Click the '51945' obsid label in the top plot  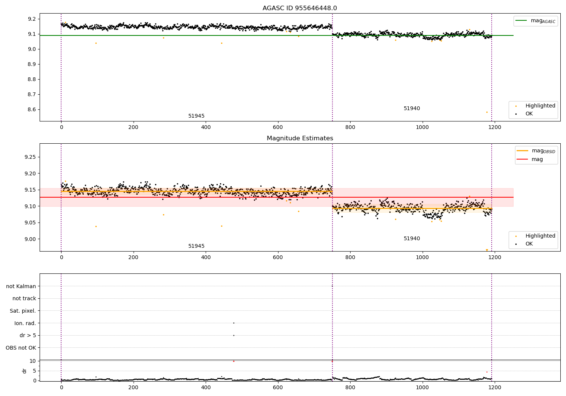click(196, 116)
